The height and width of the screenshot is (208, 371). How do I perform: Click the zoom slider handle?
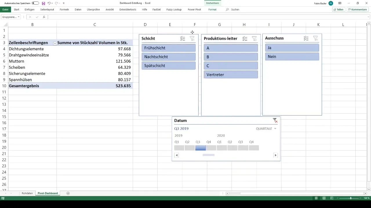point(351,198)
